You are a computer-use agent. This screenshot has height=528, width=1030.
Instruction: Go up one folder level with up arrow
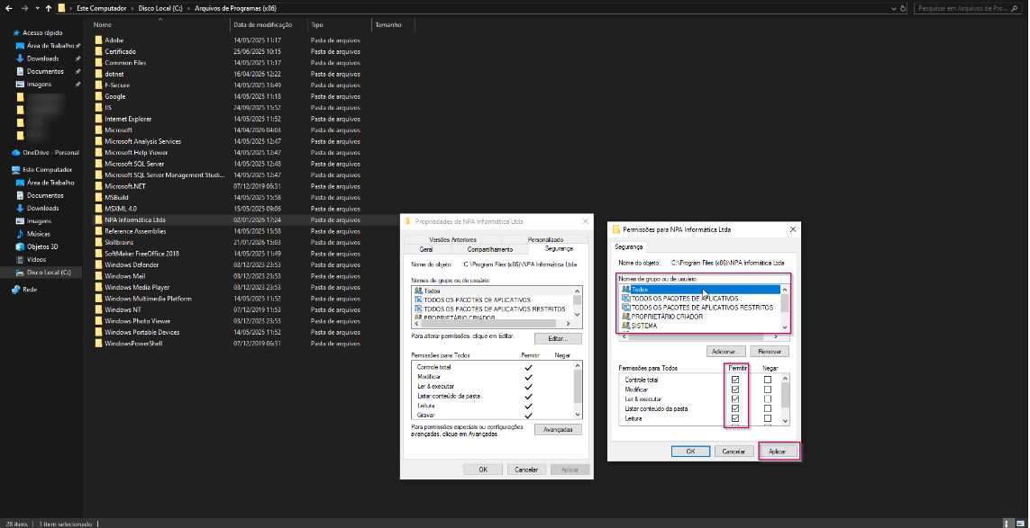click(49, 8)
